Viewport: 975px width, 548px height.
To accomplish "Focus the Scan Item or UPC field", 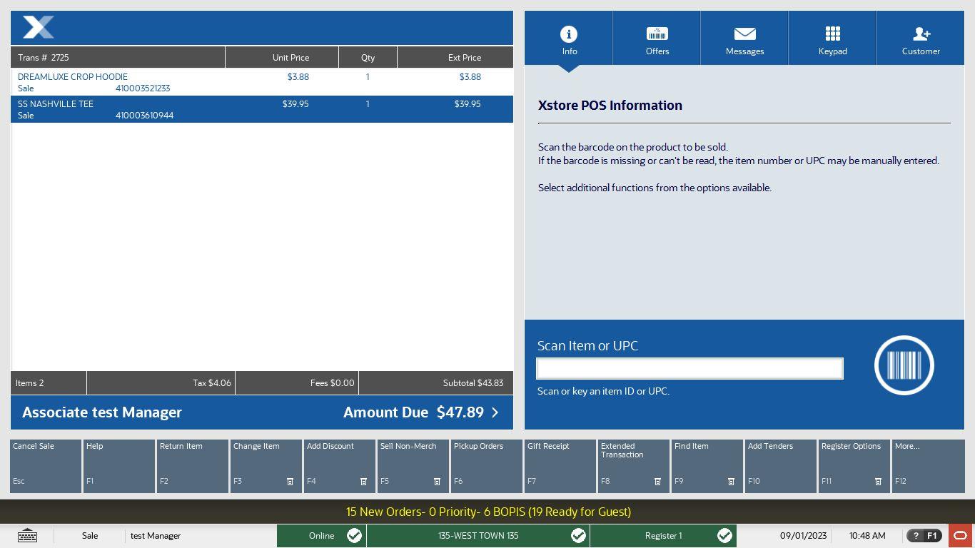I will 689,368.
